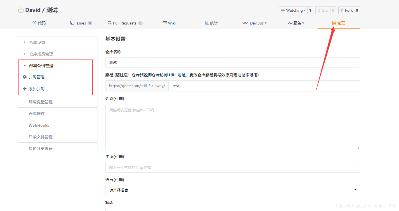This screenshot has width=399, height=211.
Task: Click the gear icon beside 公钥管理
Action: point(25,77)
